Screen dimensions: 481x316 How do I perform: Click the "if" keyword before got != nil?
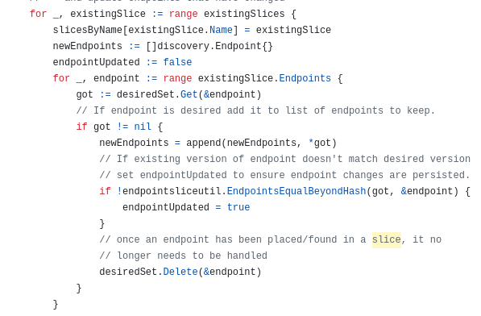click(x=81, y=127)
